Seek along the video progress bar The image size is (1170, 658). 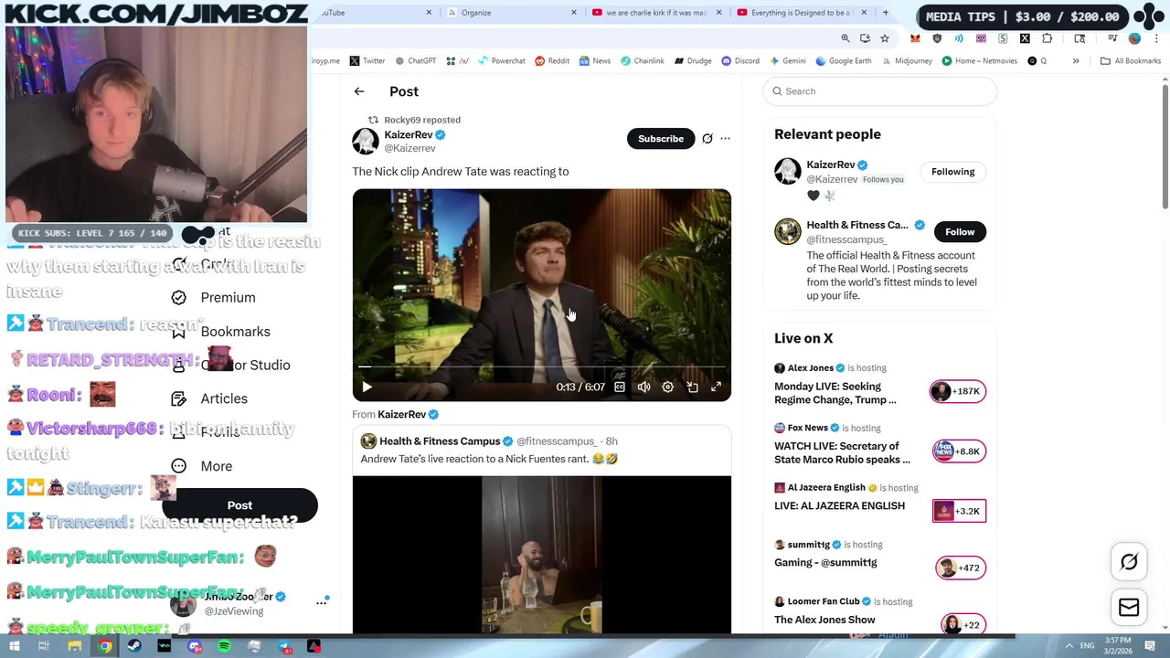(x=541, y=367)
